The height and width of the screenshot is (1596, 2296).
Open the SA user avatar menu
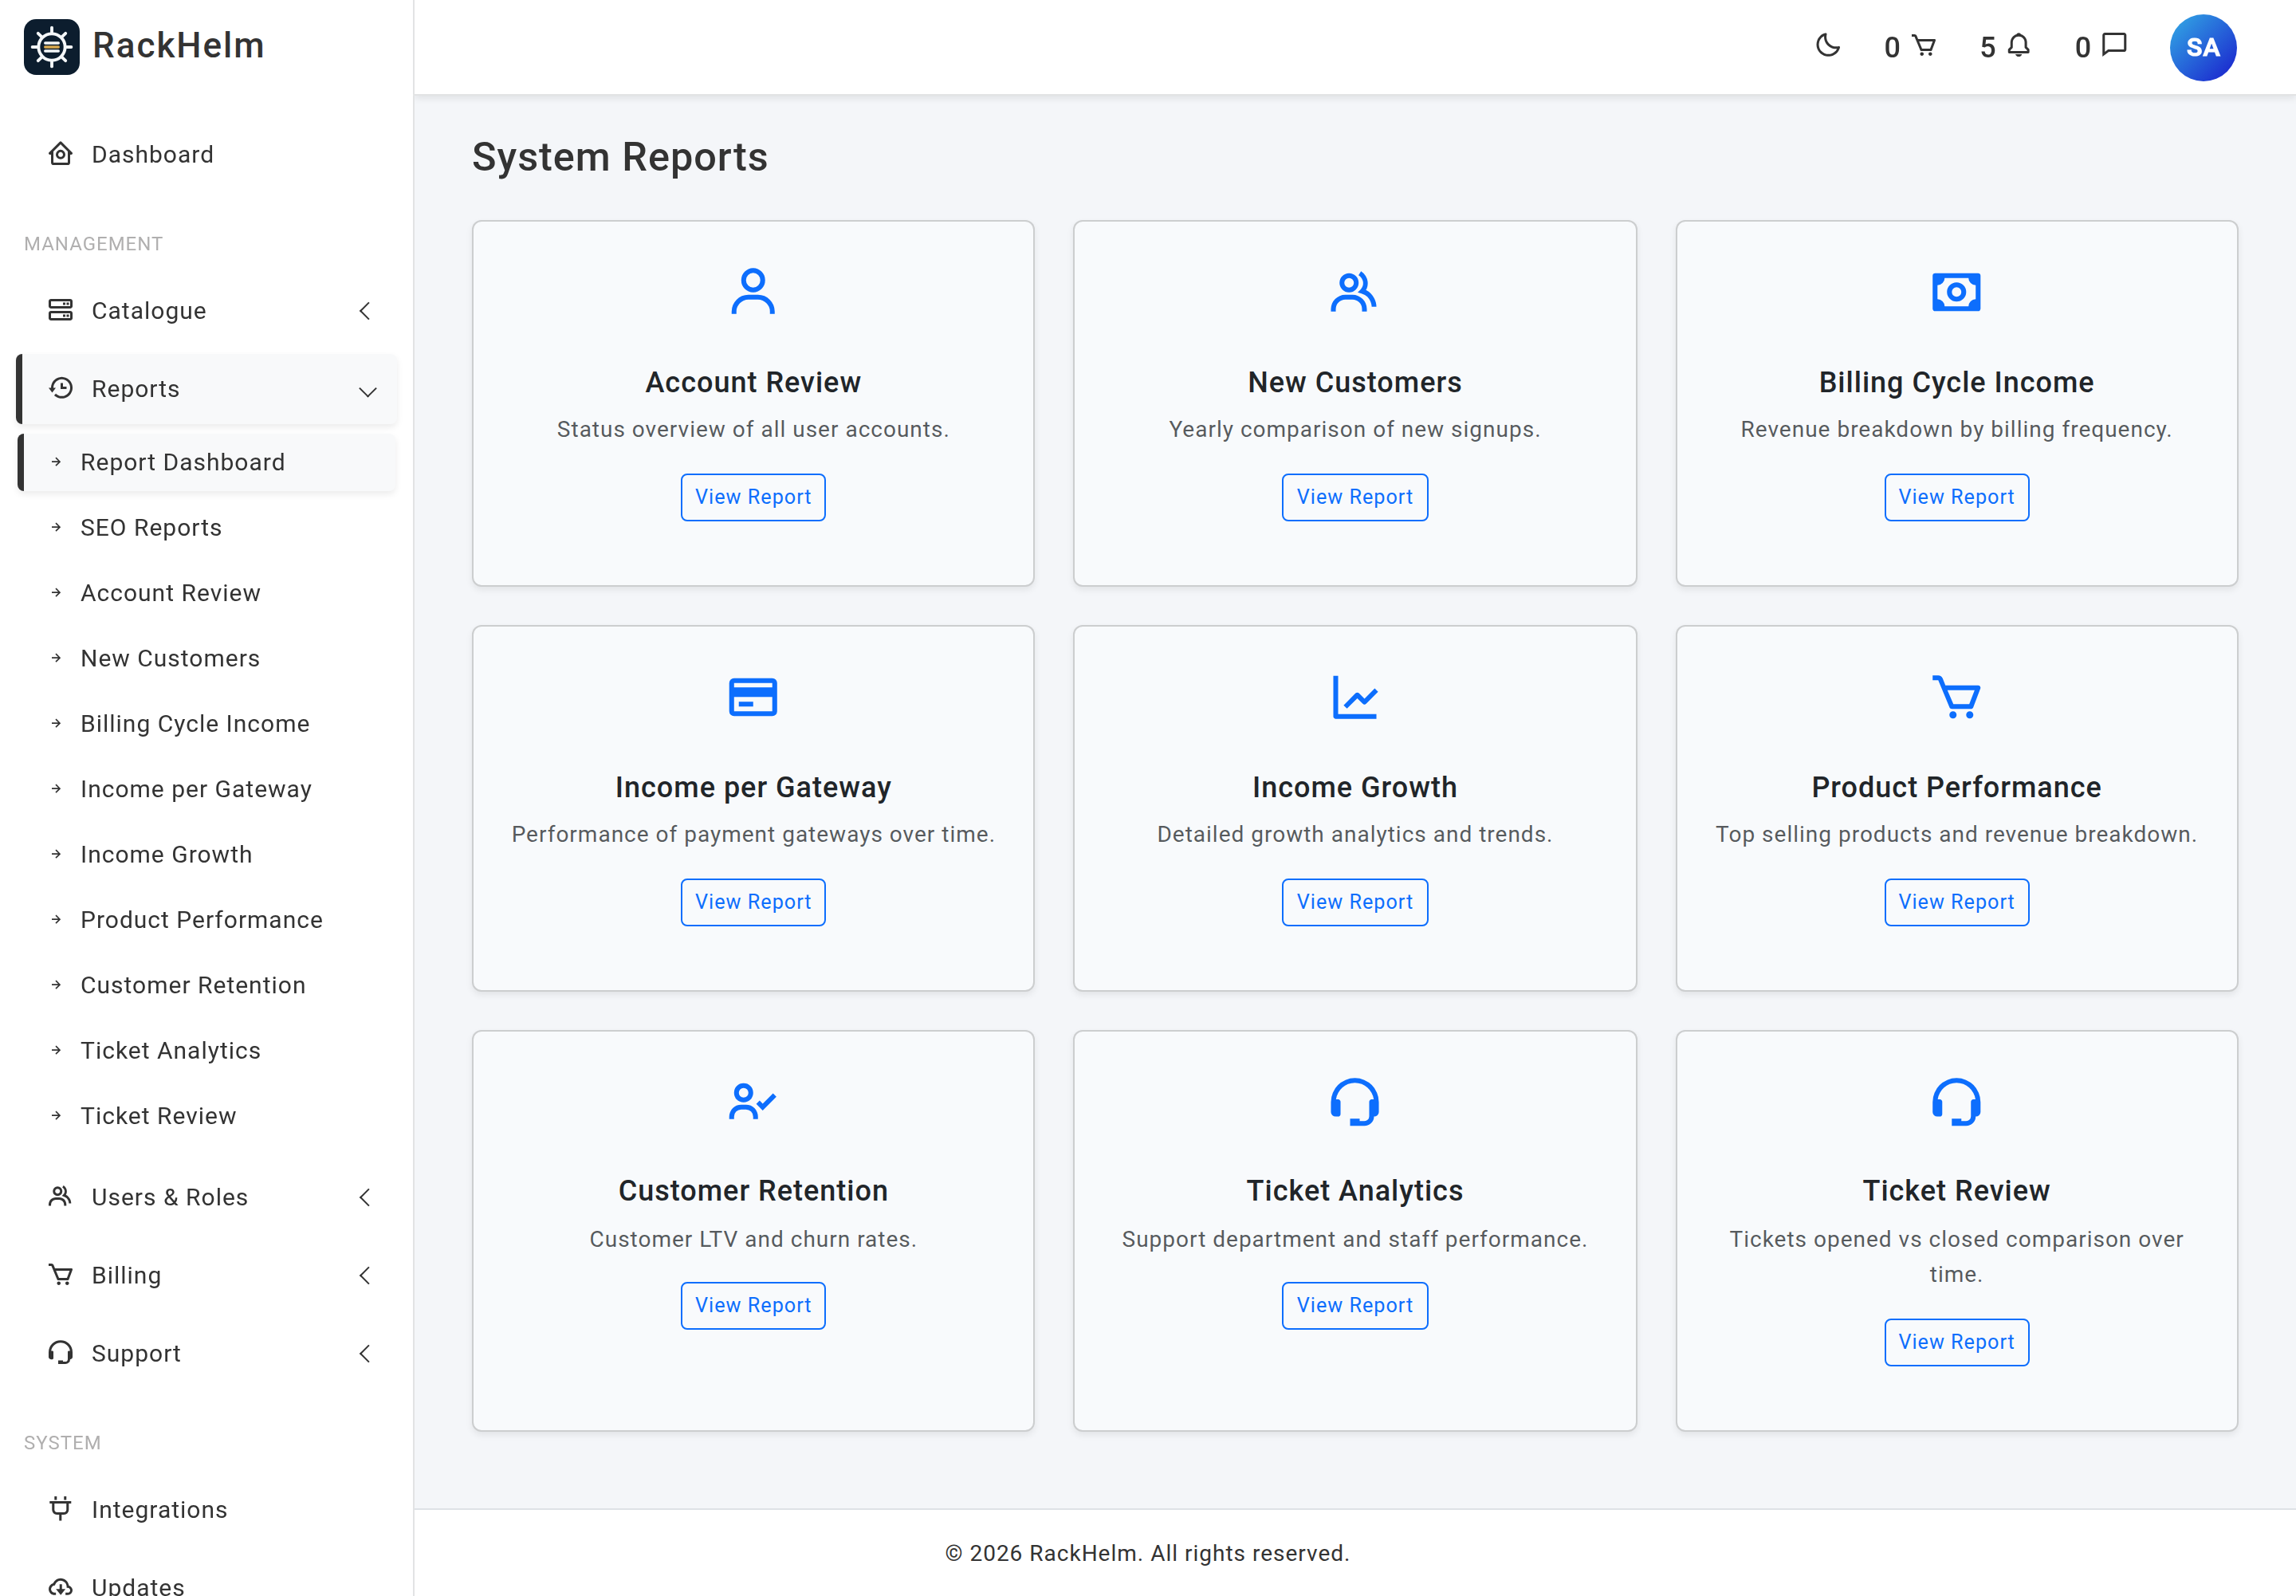point(2202,47)
